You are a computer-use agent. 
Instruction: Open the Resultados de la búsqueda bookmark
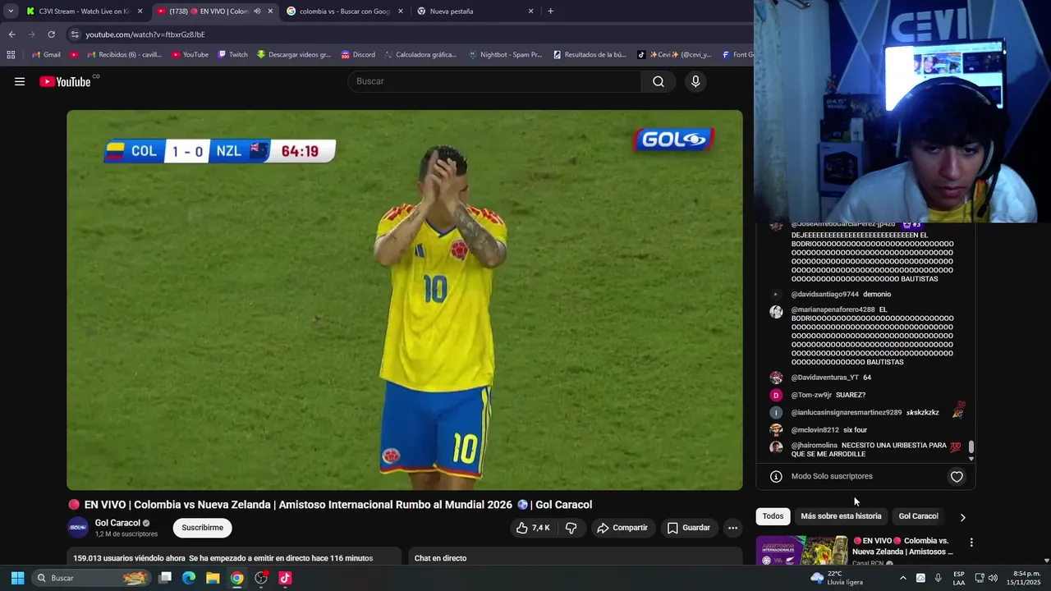point(590,55)
